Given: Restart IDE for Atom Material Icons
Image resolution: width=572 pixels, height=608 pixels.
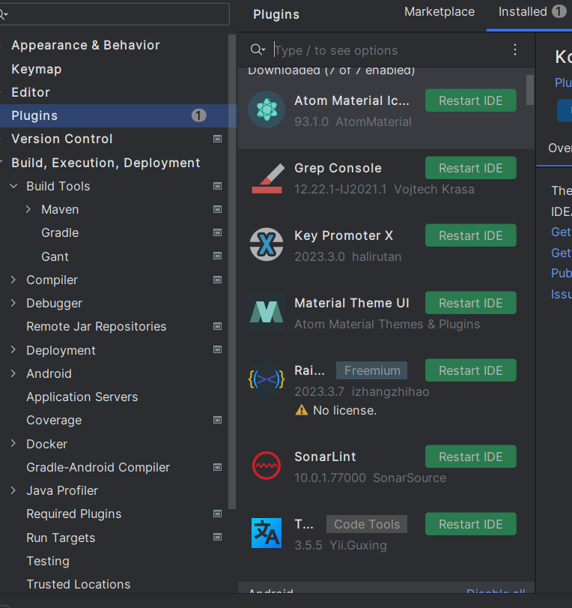Looking at the screenshot, I should click(470, 100).
